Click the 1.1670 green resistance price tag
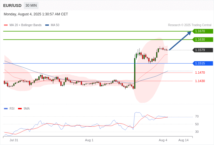 tap(203, 31)
